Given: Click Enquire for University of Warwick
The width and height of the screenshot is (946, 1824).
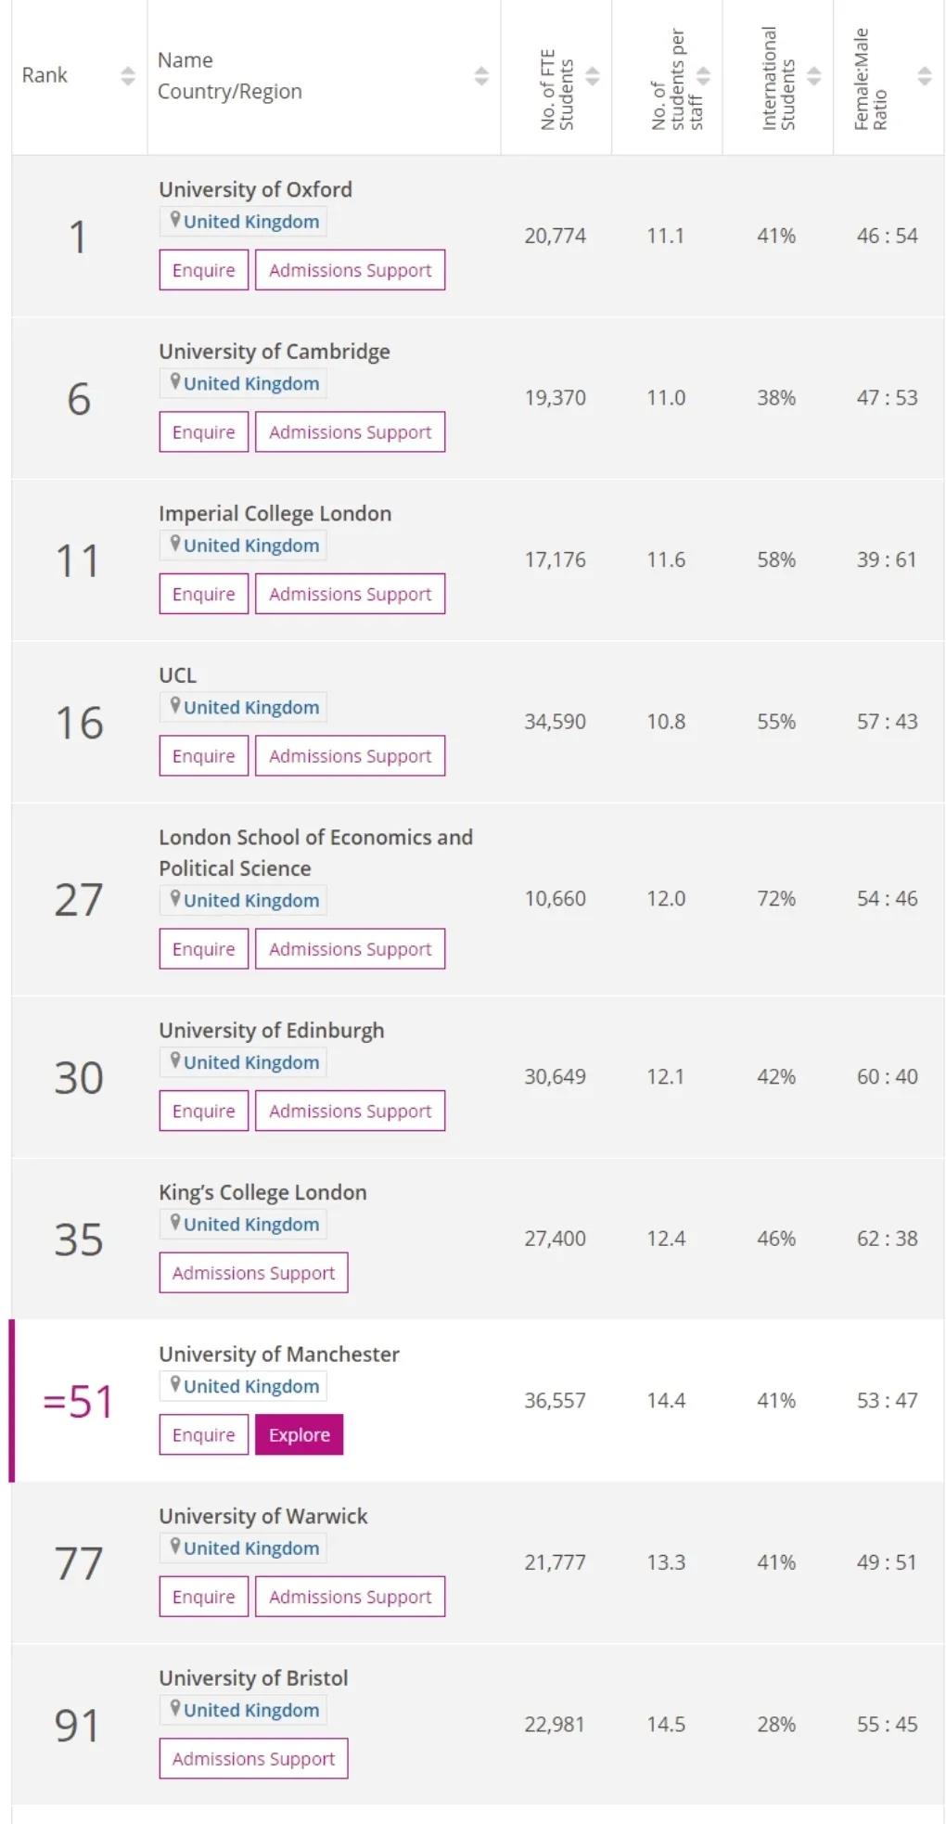Looking at the screenshot, I should tap(204, 1597).
